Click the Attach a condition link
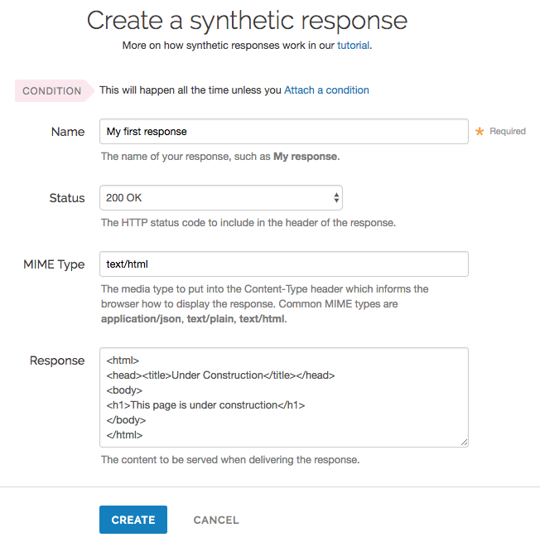This screenshot has height=547, width=540. point(326,90)
